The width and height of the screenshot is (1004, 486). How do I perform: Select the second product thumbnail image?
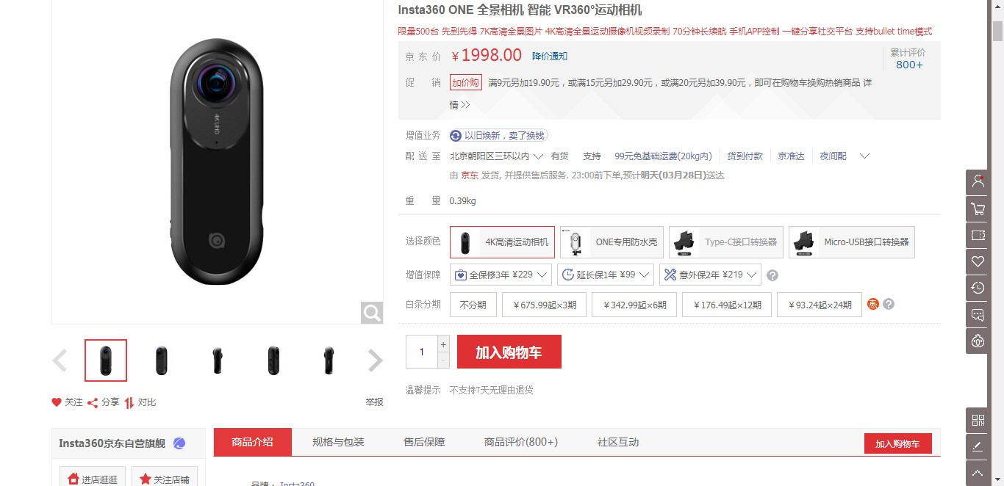click(162, 360)
